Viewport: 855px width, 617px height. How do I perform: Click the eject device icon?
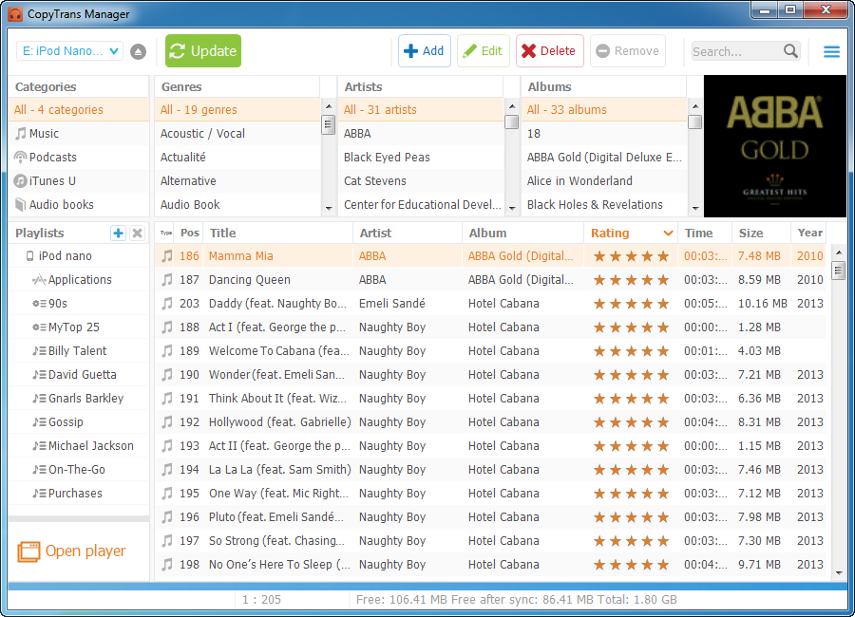(138, 51)
